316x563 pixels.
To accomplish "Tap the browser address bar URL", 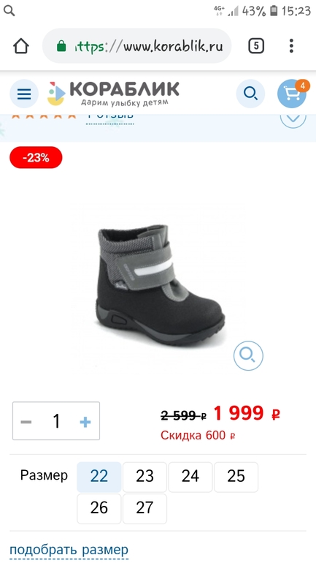I will 137,46.
